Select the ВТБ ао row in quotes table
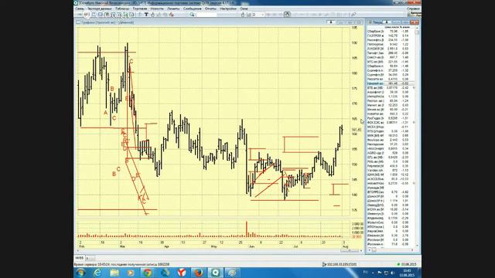The height and width of the screenshot is (278, 495). pos(391,87)
